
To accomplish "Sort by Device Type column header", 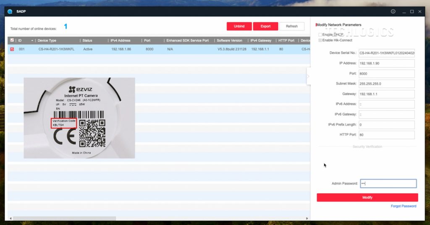I will [47, 41].
